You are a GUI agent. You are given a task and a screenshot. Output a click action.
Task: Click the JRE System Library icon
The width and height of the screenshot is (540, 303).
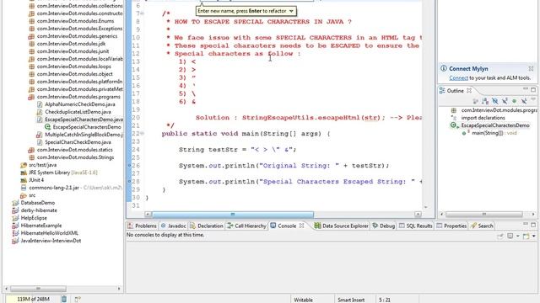tap(24, 173)
